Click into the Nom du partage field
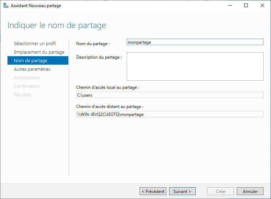271x199 pixels. tap(195, 42)
